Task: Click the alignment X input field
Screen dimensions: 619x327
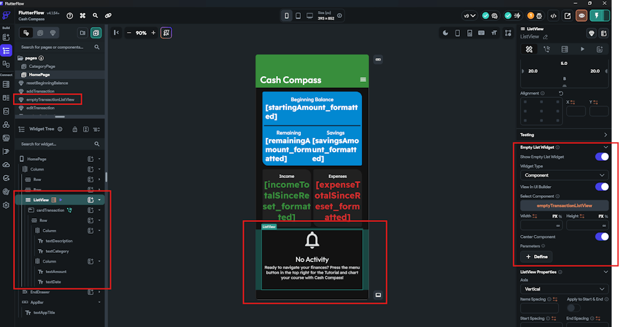Action: [x=576, y=111]
